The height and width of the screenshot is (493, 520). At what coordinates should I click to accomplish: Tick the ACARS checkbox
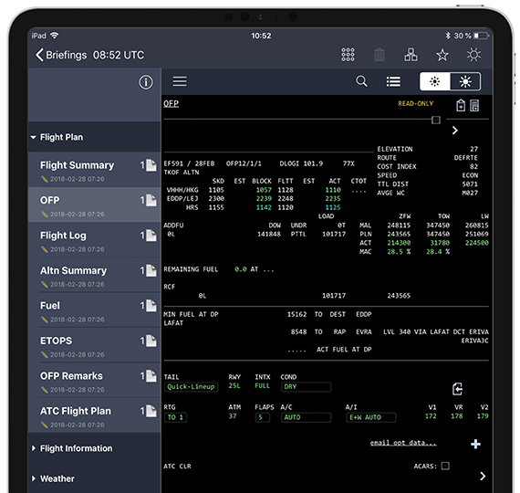(x=445, y=467)
